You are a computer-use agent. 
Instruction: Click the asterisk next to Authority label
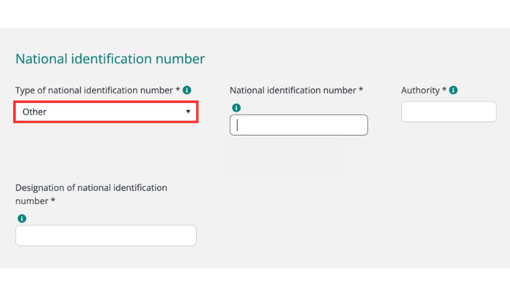tap(444, 90)
